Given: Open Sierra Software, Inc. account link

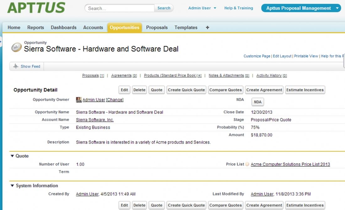Looking at the screenshot, I should coord(95,120).
